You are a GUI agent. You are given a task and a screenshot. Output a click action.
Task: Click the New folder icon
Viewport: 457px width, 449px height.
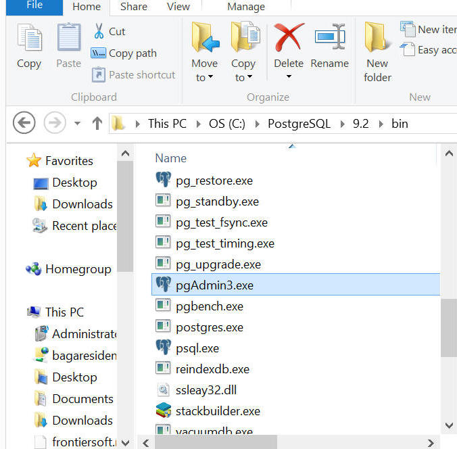coord(377,37)
